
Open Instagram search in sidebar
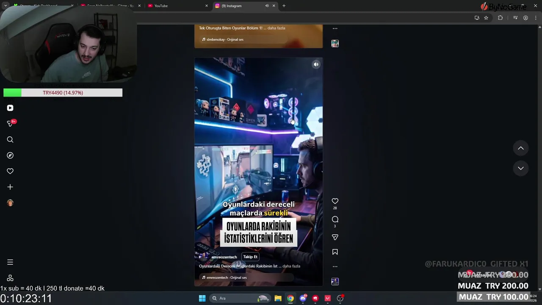click(10, 140)
